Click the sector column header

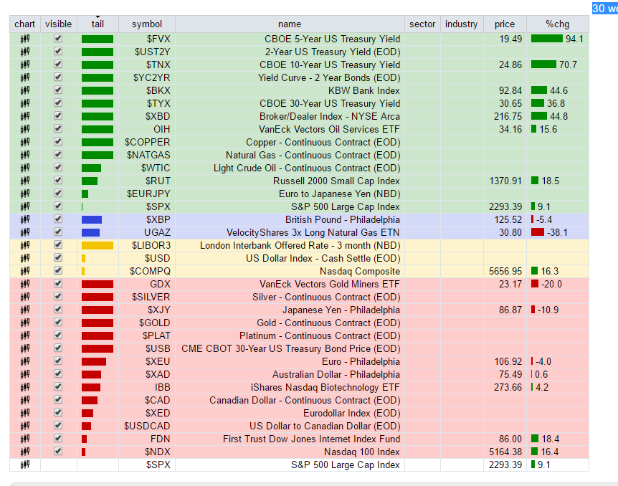[x=422, y=24]
